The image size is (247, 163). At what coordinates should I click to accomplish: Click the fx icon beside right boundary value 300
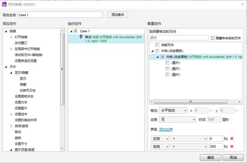pyautogui.click(x=226, y=146)
